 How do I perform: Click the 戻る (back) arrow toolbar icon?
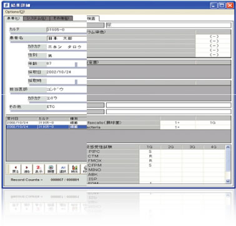(x=16, y=169)
